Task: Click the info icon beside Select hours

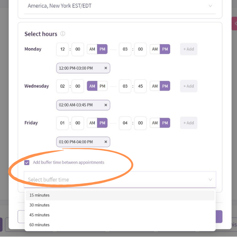Action: coord(63,34)
